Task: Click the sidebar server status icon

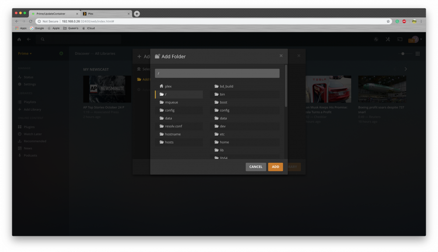Action: click(x=61, y=53)
